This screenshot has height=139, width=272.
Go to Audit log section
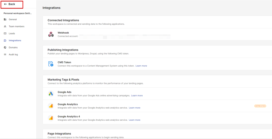point(13,54)
